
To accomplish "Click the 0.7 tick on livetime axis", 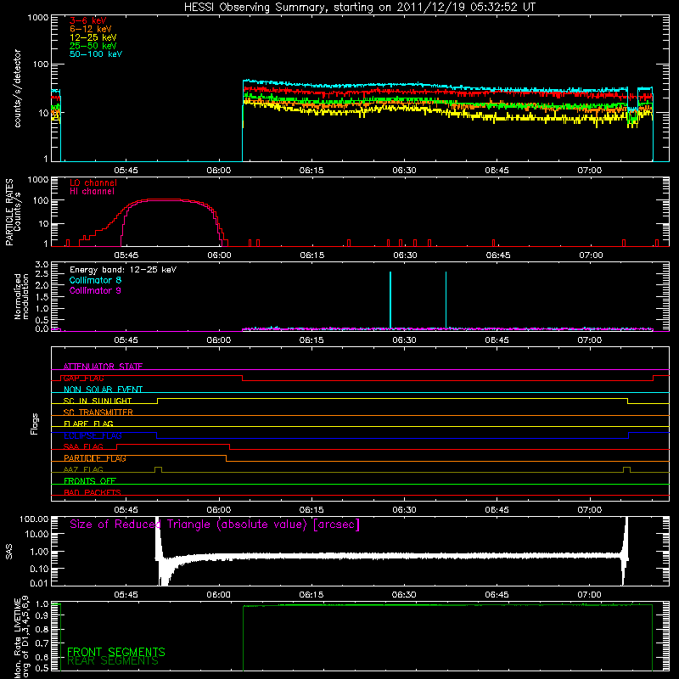I will (42, 643).
